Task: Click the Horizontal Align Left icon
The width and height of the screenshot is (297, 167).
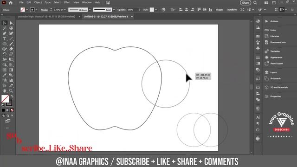Action: coord(181,10)
